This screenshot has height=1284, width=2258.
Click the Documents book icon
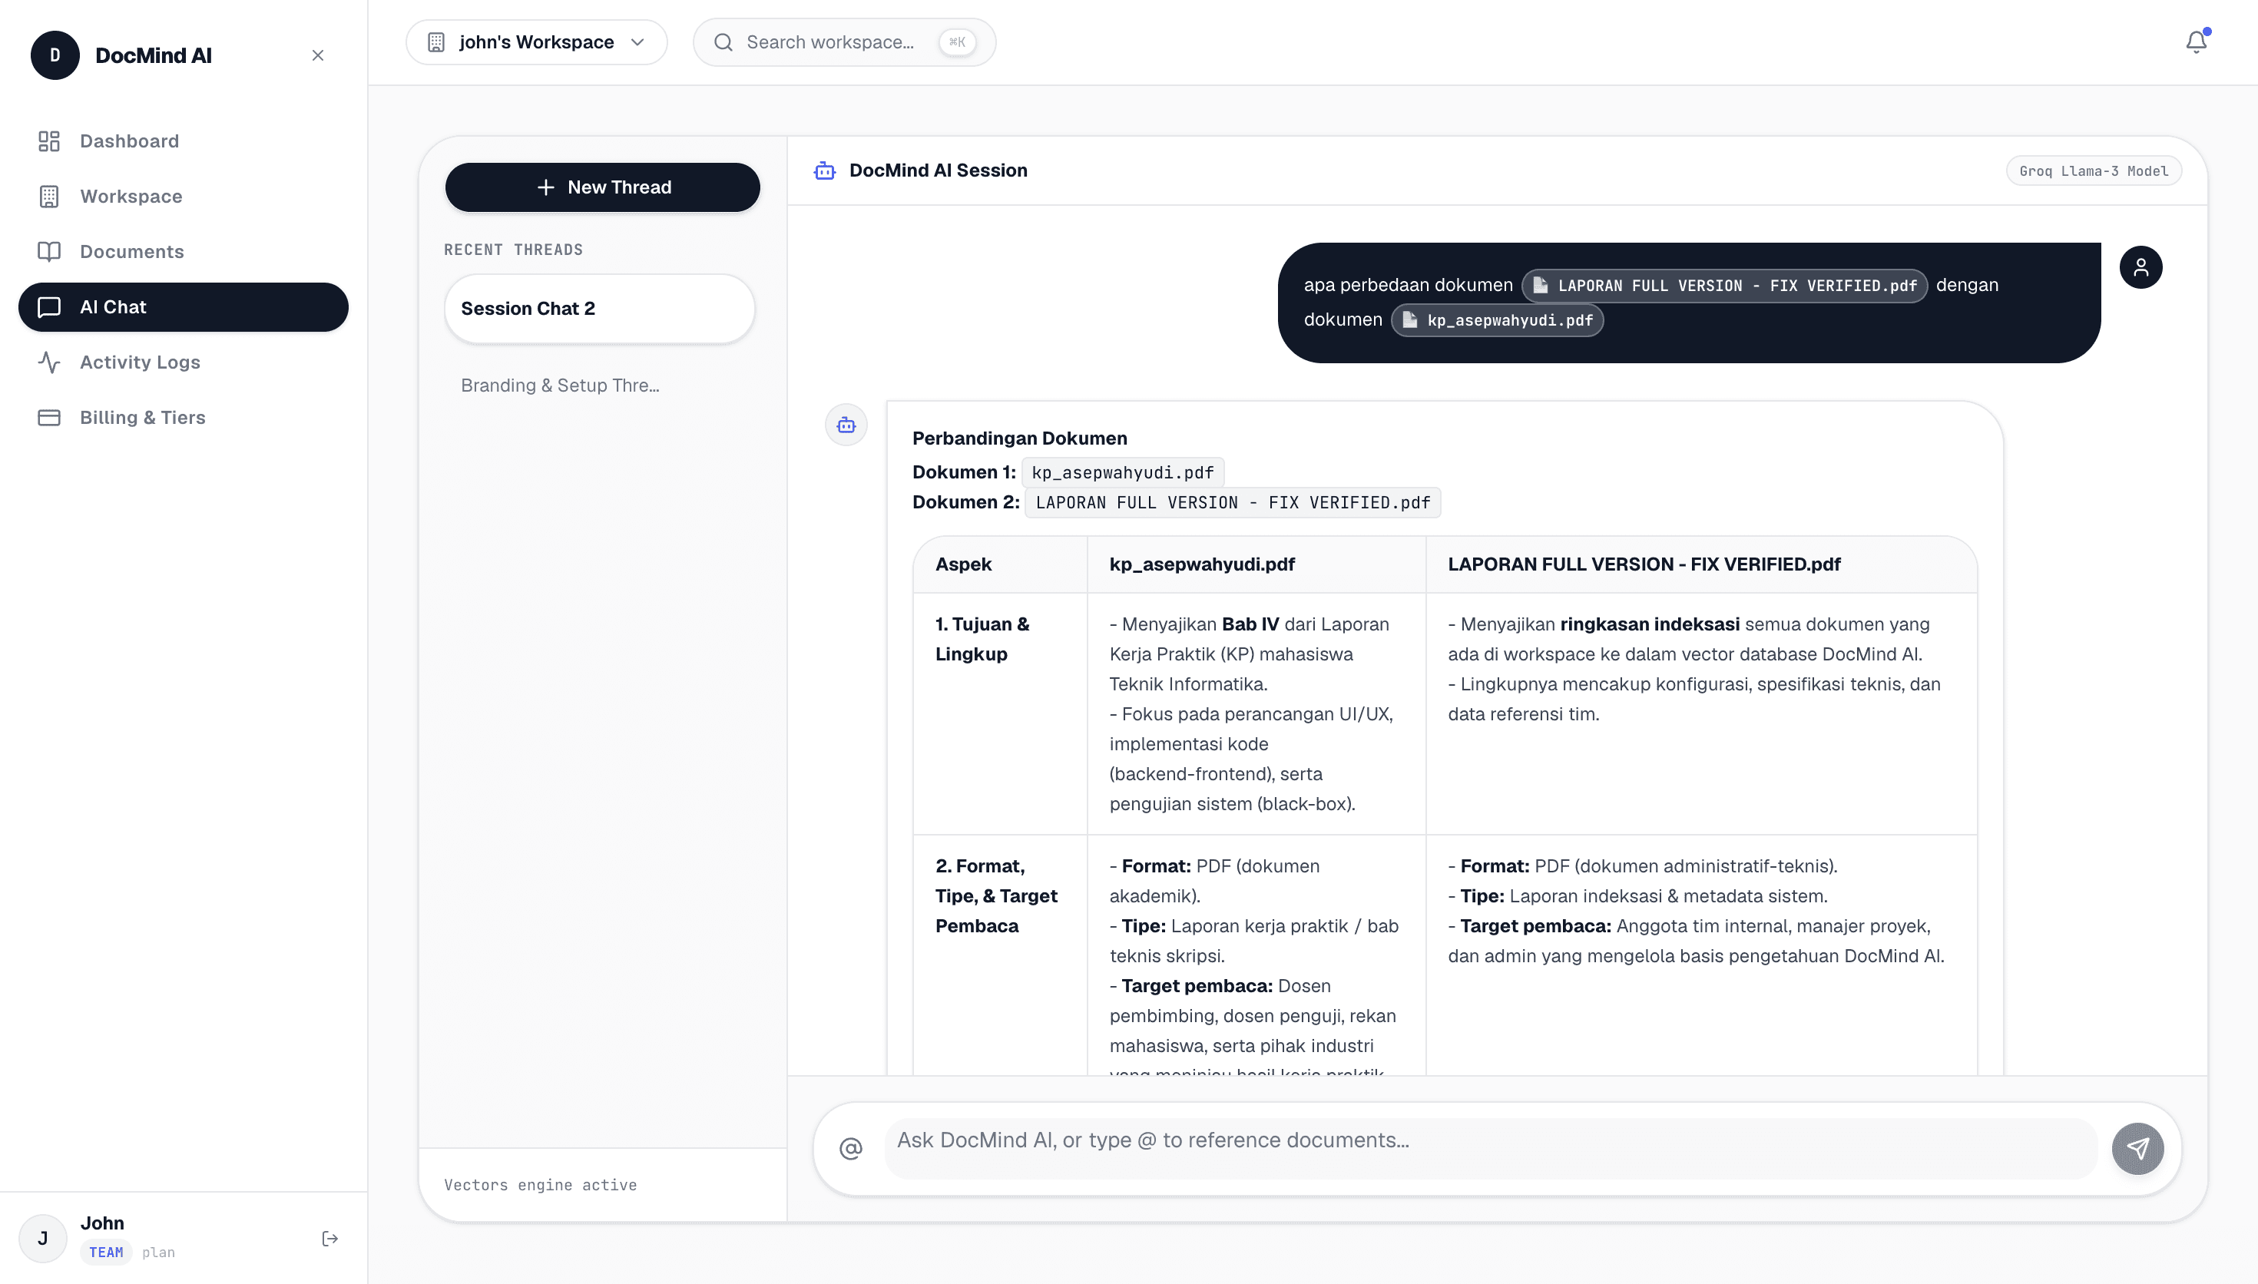[48, 251]
